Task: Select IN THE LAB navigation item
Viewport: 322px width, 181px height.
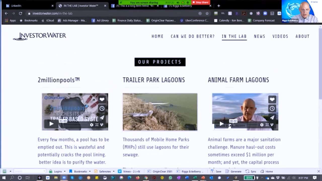Action: [234, 36]
